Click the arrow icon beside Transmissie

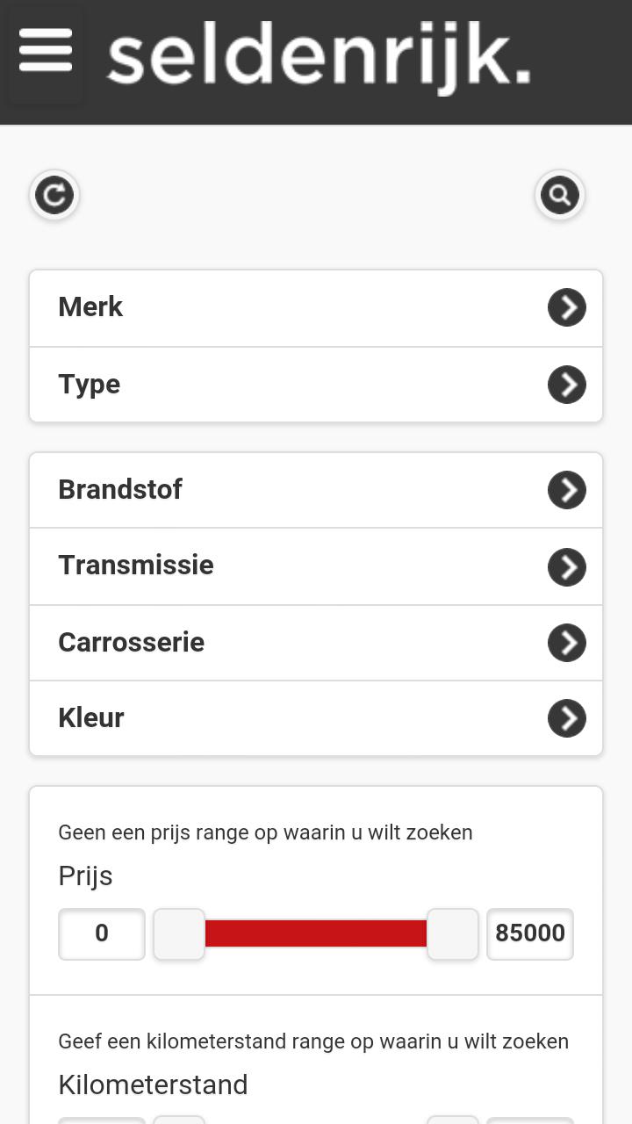pos(567,567)
